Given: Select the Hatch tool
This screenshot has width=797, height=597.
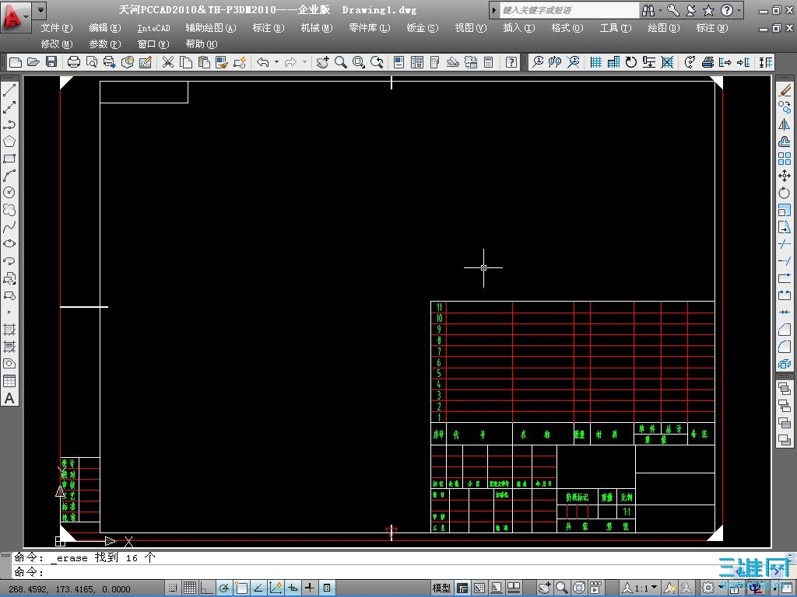Looking at the screenshot, I should coord(9,330).
